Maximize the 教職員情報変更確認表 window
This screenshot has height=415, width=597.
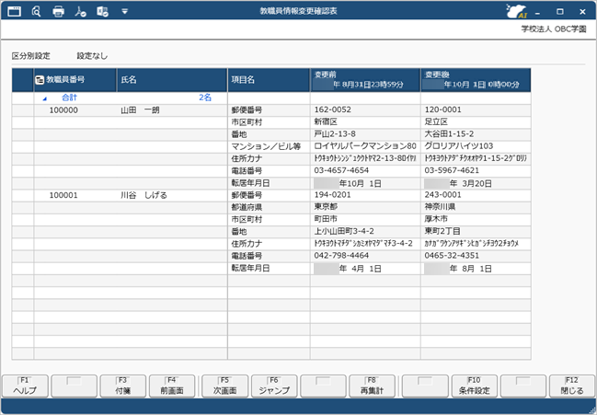pos(559,11)
